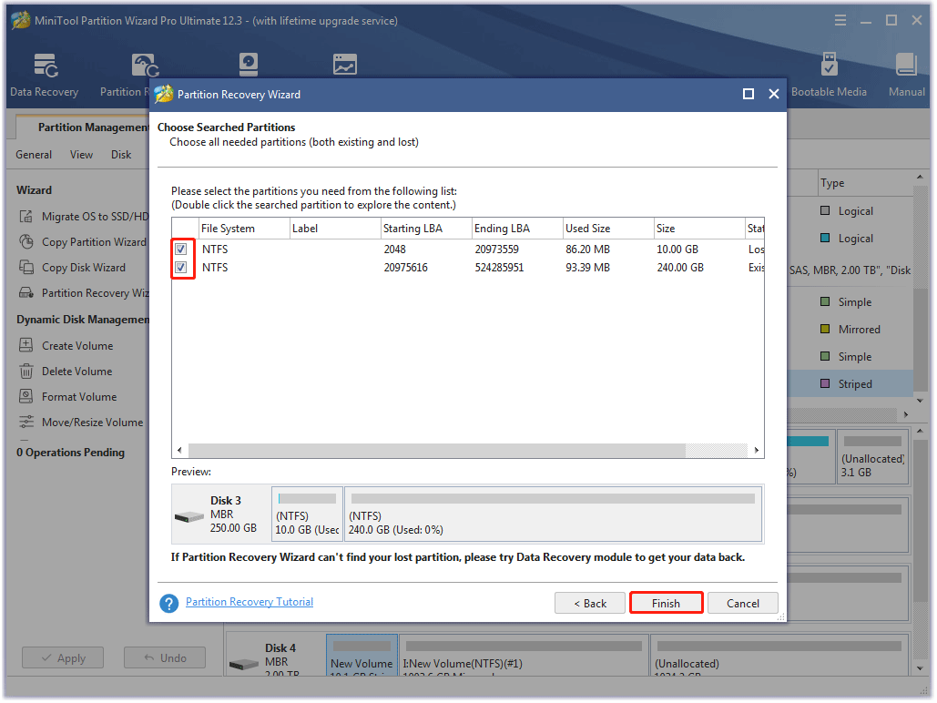Sort by Used Size column header
Image resolution: width=937 pixels, height=703 pixels.
[608, 229]
